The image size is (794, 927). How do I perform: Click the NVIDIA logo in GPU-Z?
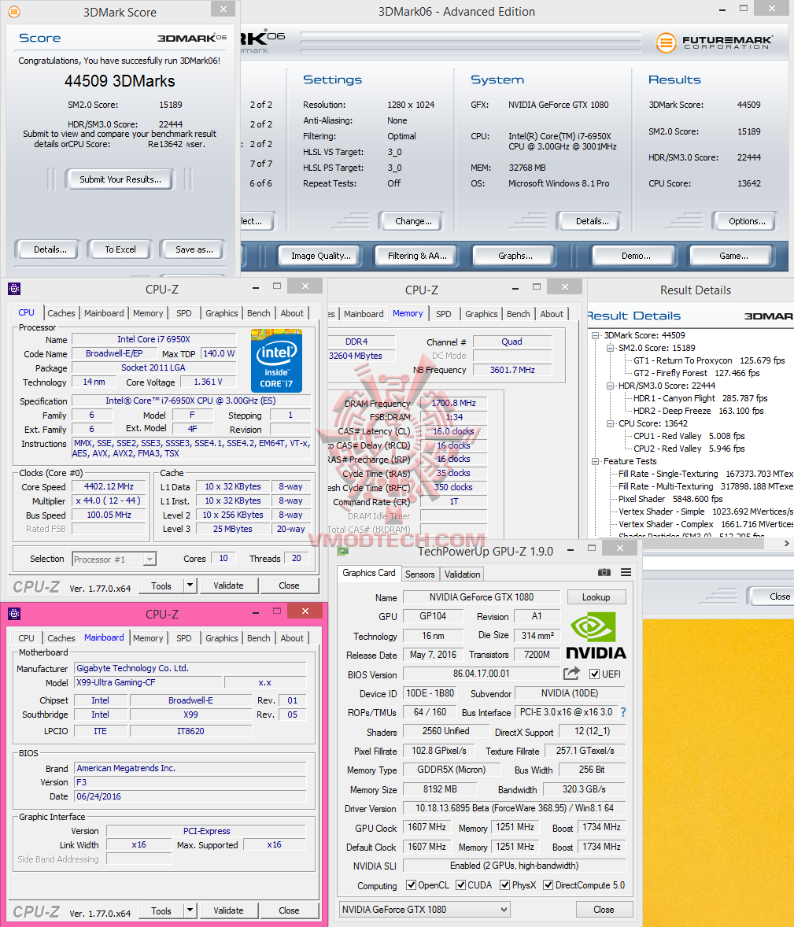596,636
